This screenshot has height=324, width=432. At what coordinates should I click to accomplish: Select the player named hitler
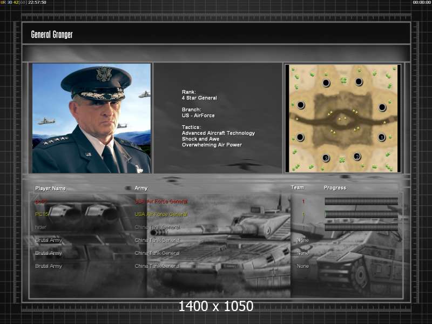pos(41,227)
